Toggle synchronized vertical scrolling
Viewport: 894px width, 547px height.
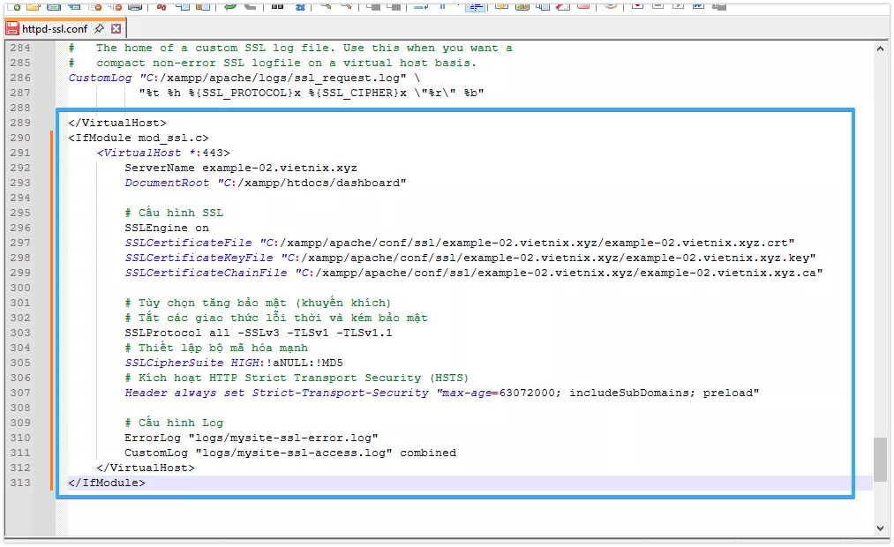click(x=374, y=7)
